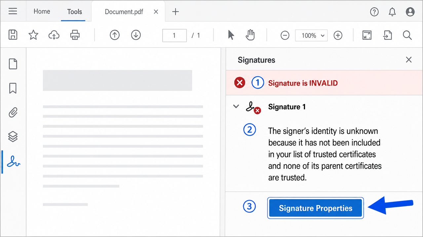Save the document with floppy icon
The width and height of the screenshot is (423, 237).
pyautogui.click(x=13, y=35)
